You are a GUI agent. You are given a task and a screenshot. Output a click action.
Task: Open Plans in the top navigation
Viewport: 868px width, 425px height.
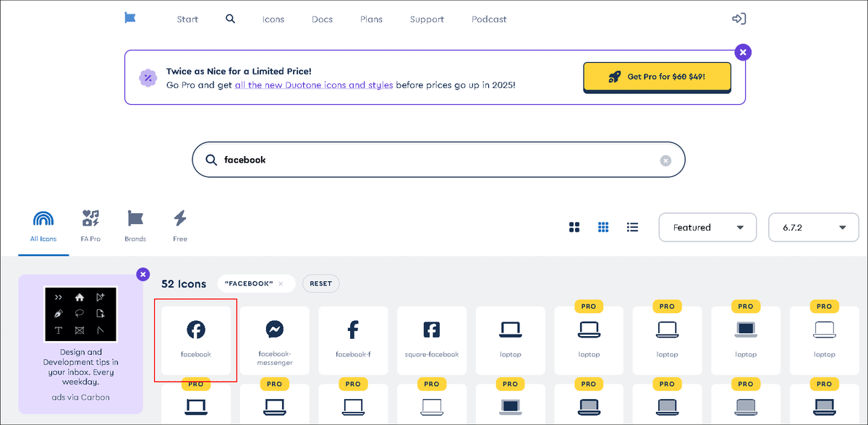[372, 20]
